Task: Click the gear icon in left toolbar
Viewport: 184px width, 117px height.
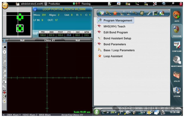Action: 4,52
